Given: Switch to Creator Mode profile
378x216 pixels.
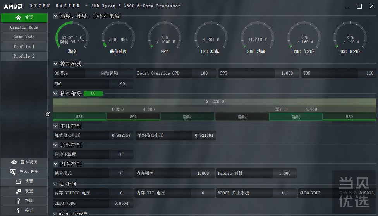Looking at the screenshot, I should click(x=24, y=27).
